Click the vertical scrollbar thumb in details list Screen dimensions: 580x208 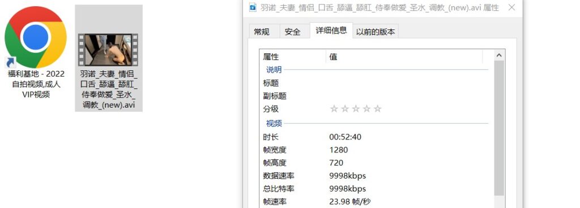pyautogui.click(x=499, y=128)
